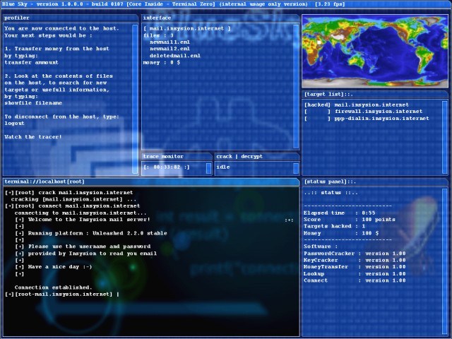Click the newmail1.eml file entry
This screenshot has width=452, height=339.
169,42
